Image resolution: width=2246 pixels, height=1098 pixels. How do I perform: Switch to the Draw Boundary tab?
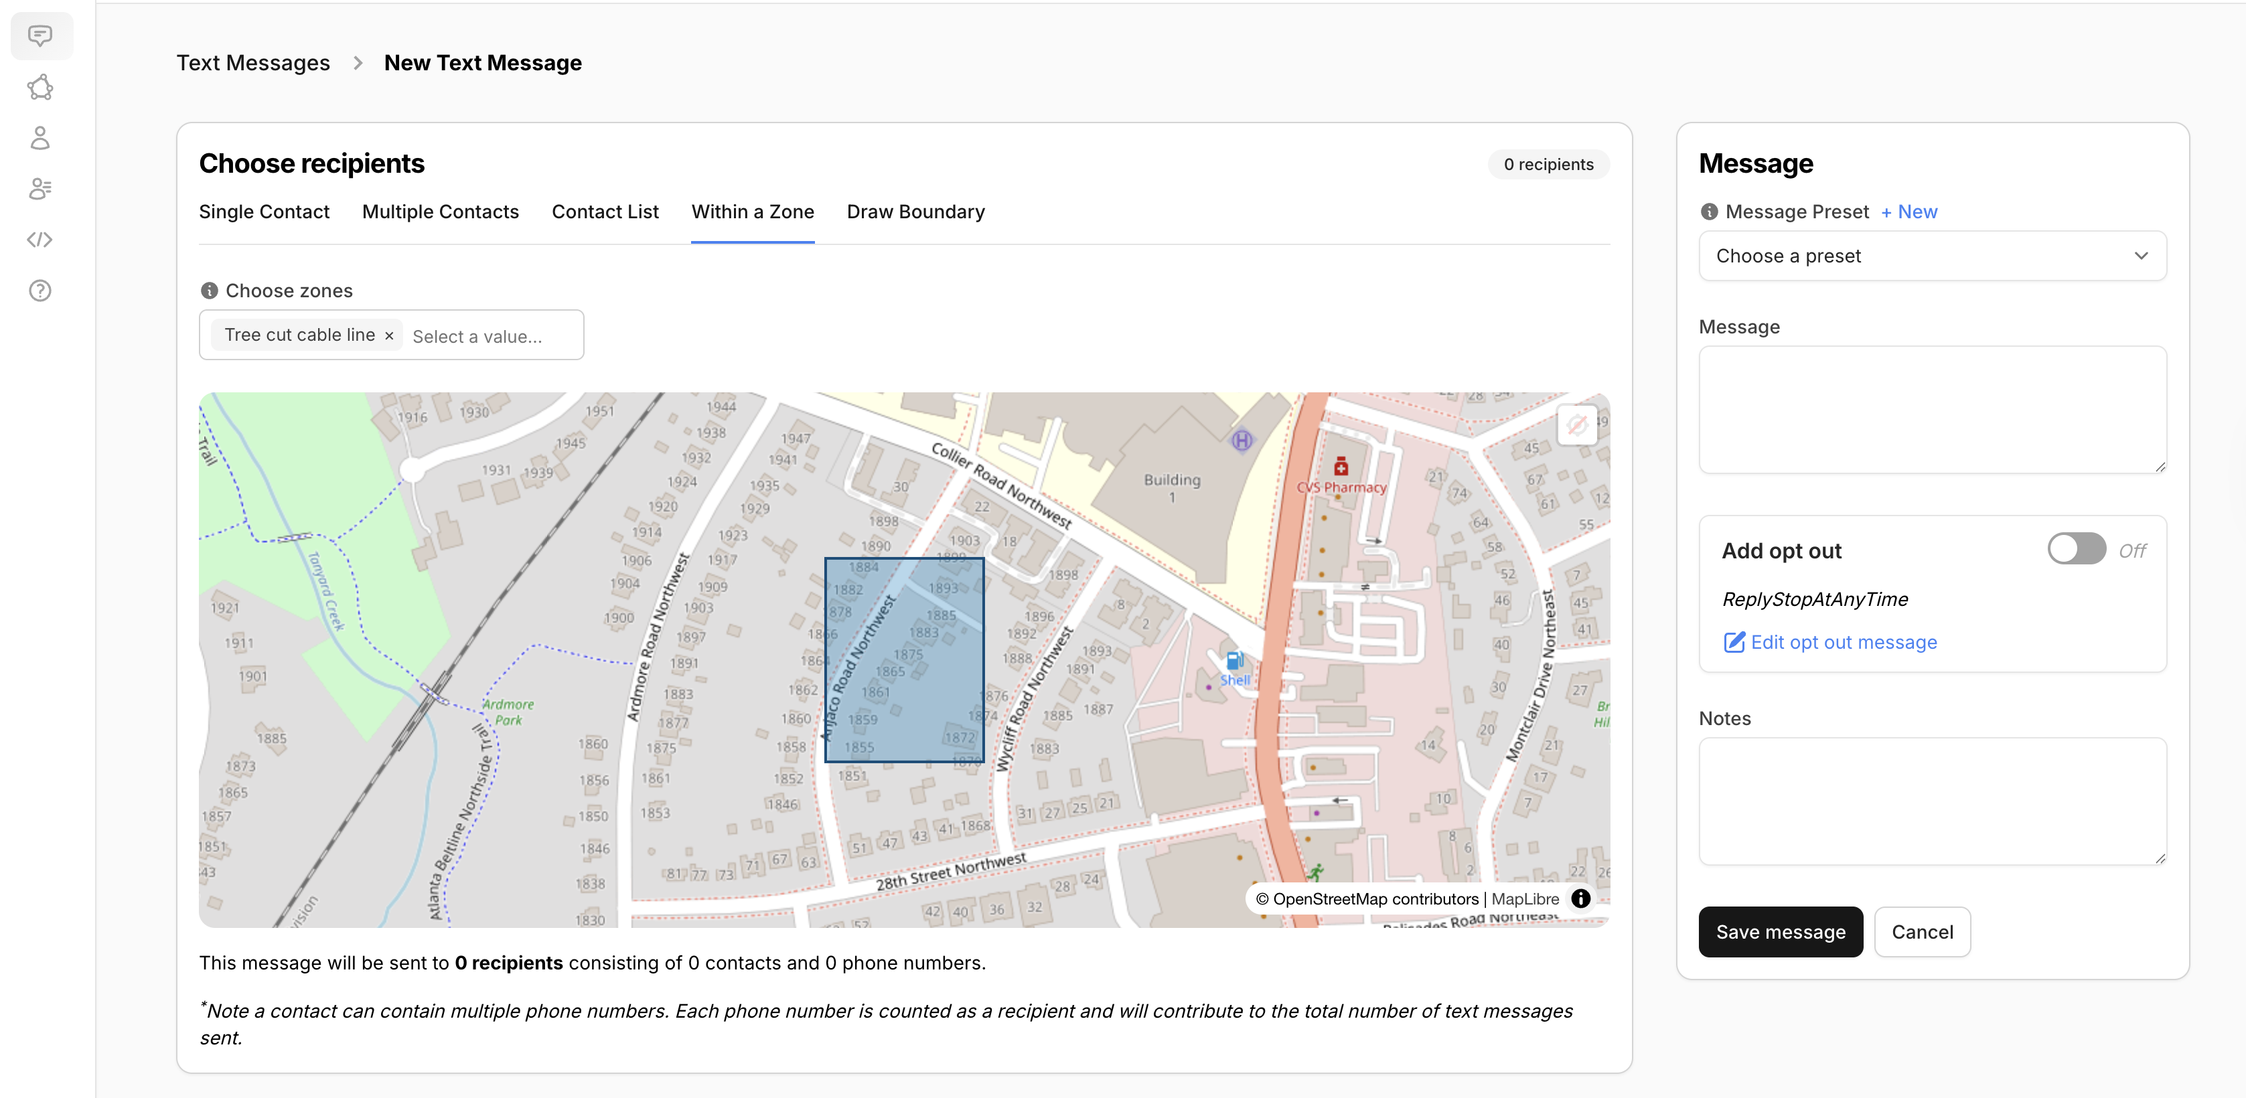[x=915, y=212]
